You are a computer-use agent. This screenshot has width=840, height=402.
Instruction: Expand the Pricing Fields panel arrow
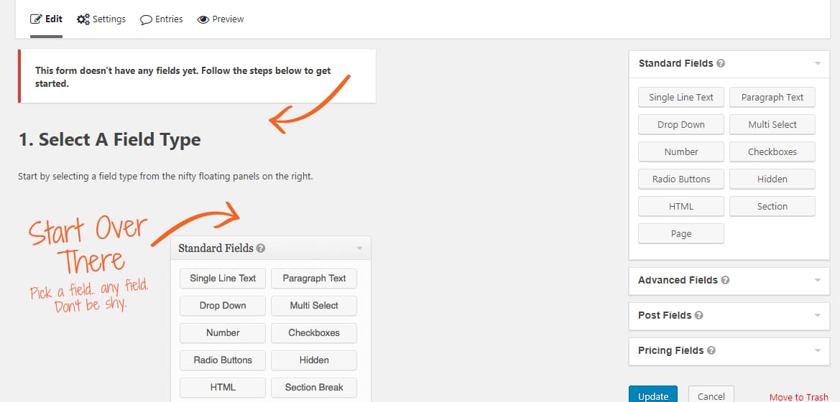point(818,350)
